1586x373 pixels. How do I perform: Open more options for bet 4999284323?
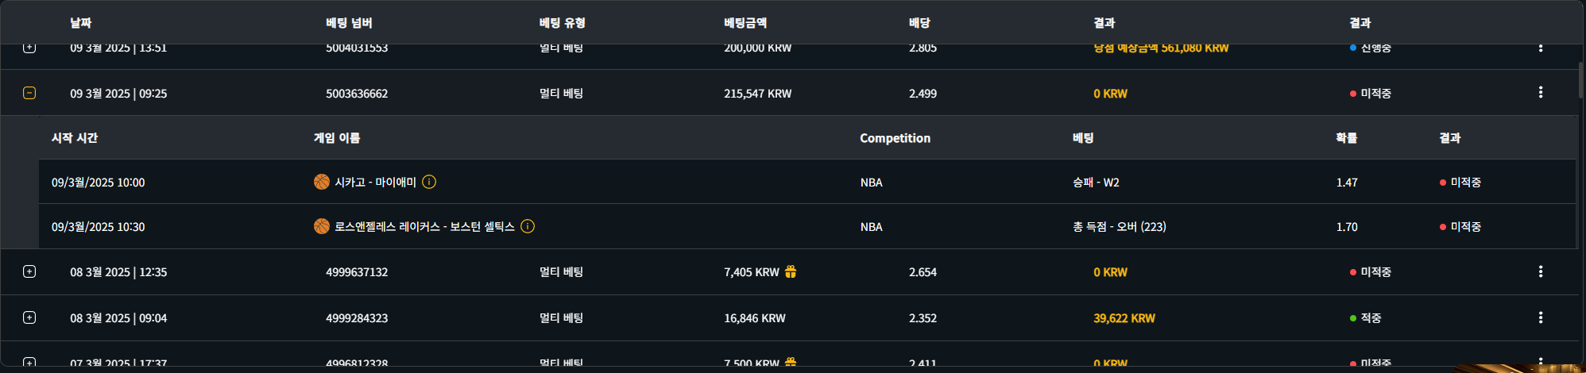[1540, 317]
